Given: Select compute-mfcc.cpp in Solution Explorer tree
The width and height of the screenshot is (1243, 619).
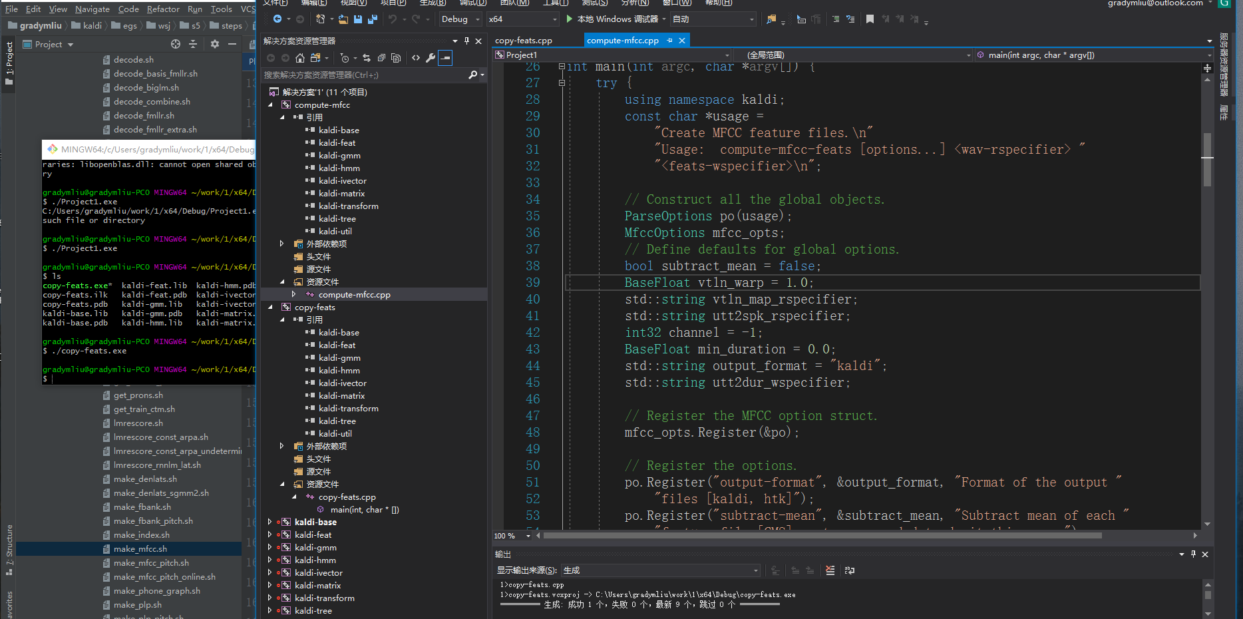Looking at the screenshot, I should coord(354,295).
